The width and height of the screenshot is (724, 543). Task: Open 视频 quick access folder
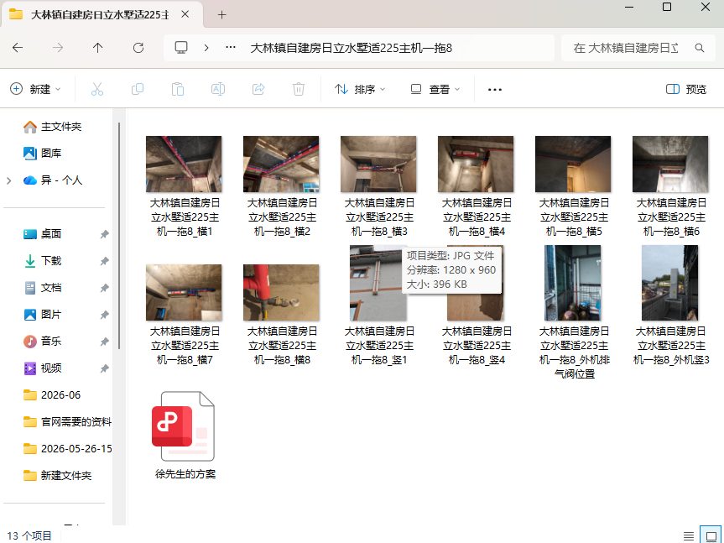click(43, 368)
